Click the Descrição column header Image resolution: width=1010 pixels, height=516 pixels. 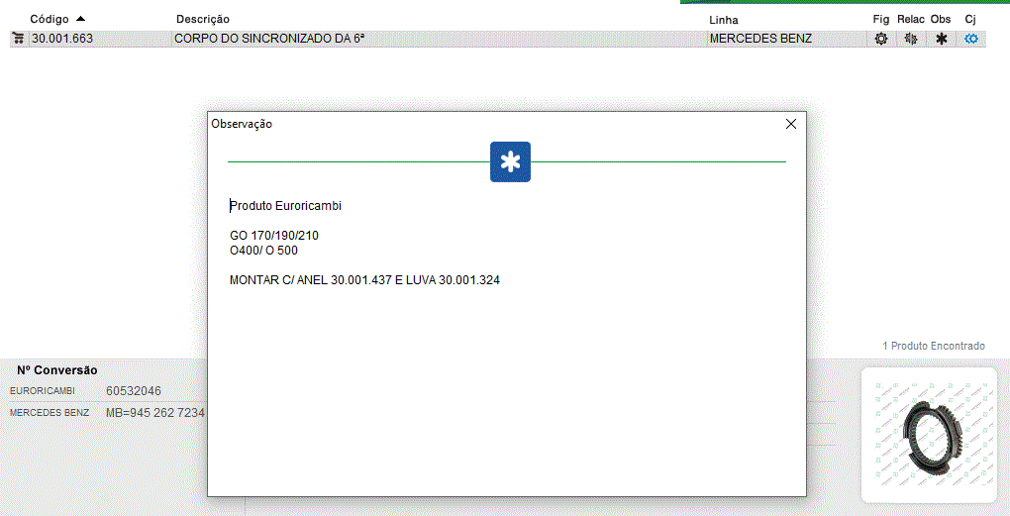202,19
